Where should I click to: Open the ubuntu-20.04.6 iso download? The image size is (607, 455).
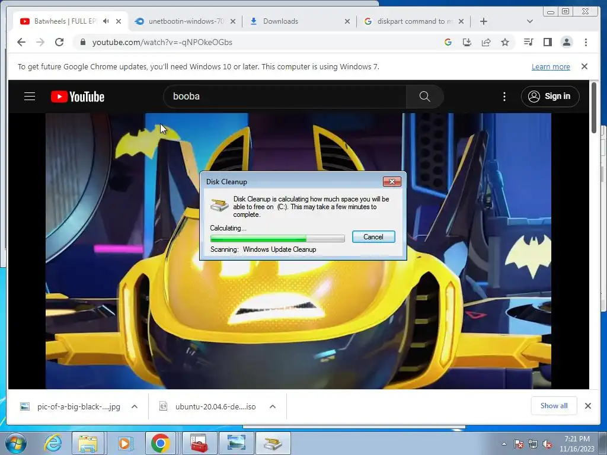click(215, 406)
